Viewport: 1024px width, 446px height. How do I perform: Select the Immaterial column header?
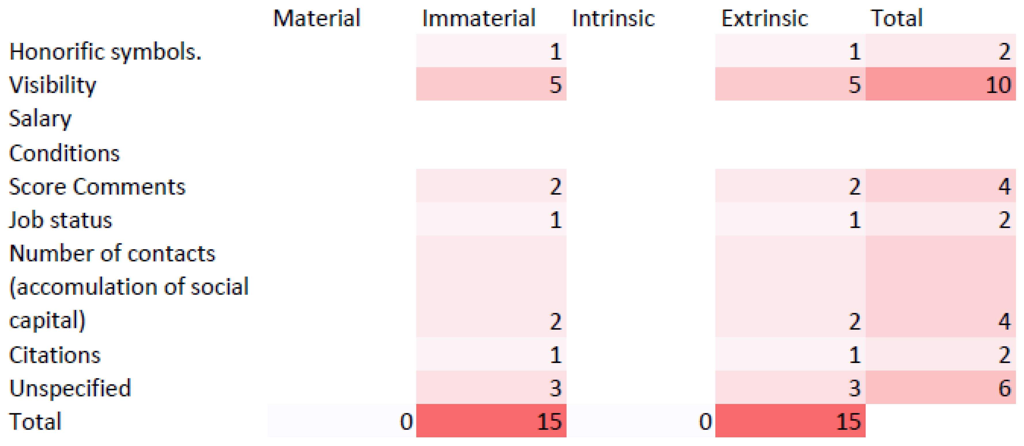point(479,18)
